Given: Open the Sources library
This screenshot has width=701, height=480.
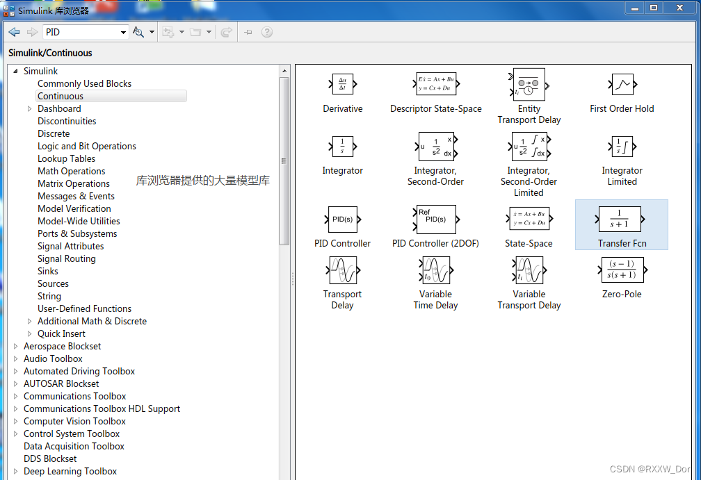Looking at the screenshot, I should tap(53, 283).
